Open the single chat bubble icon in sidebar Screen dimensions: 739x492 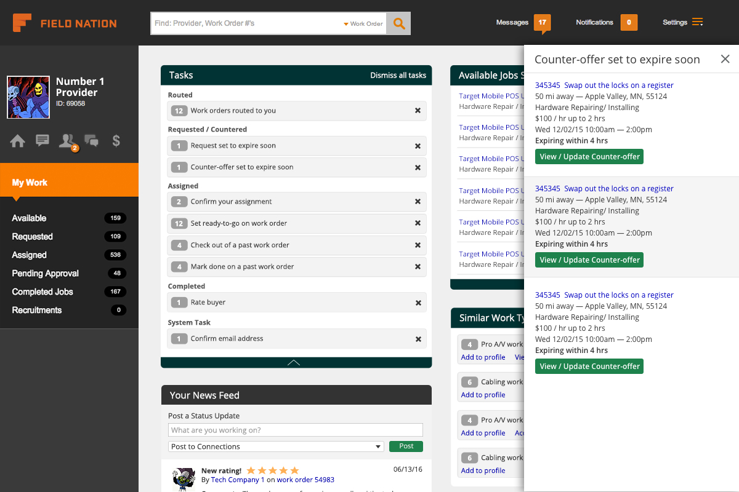42,141
